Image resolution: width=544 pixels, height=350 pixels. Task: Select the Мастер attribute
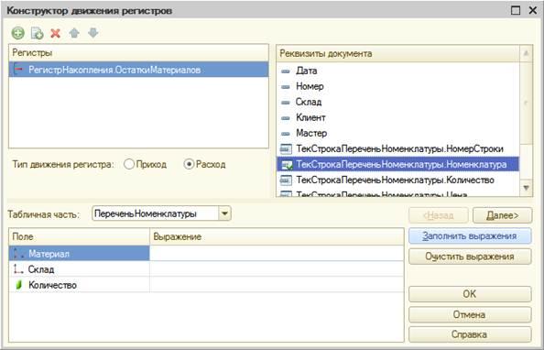[x=398, y=134]
